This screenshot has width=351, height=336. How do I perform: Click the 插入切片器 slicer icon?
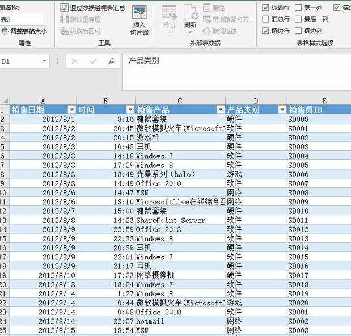(x=139, y=12)
